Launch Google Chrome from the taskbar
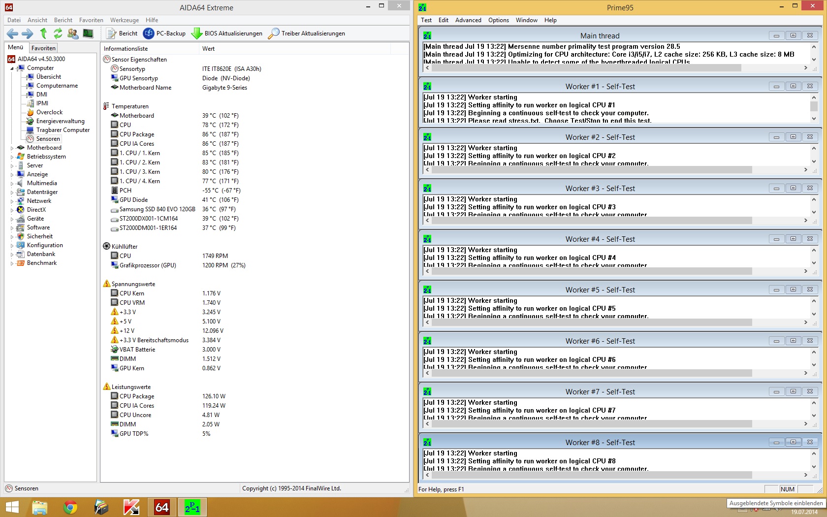The height and width of the screenshot is (517, 827). coord(70,507)
